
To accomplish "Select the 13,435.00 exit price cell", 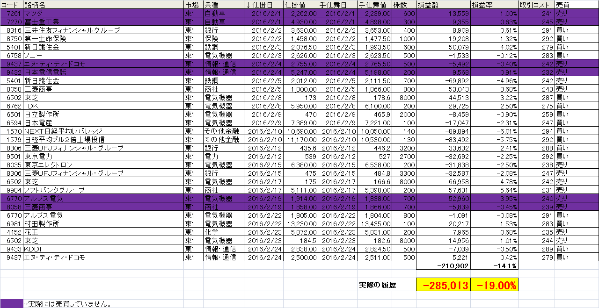I will (x=375, y=223).
